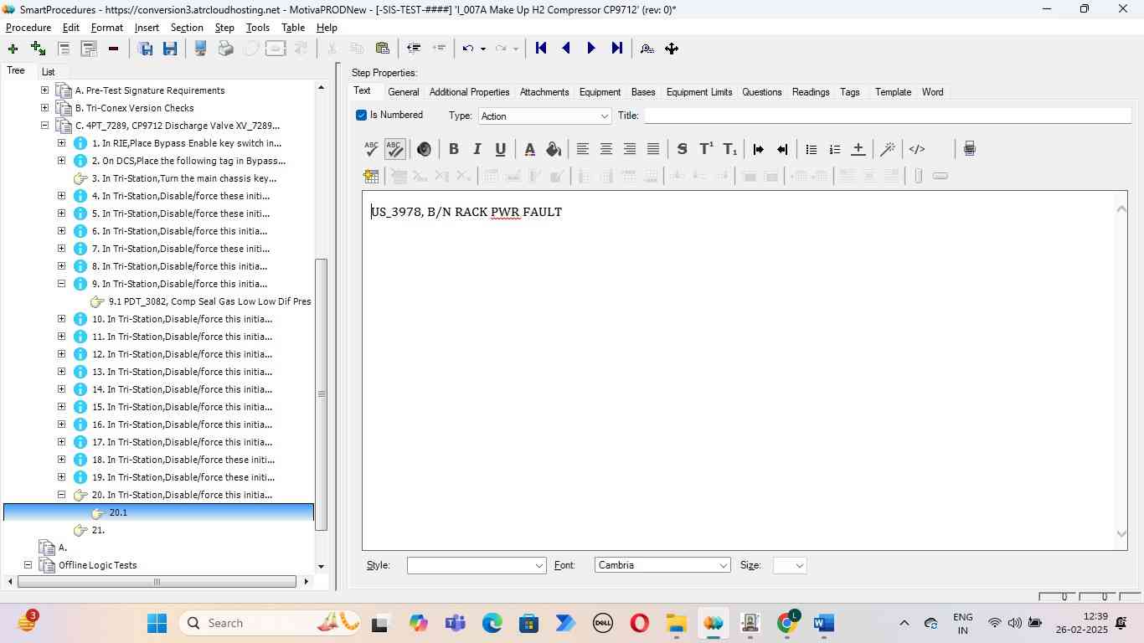Uncheck the Is Numbered checkbox
Viewport: 1144px width, 643px height.
point(362,116)
